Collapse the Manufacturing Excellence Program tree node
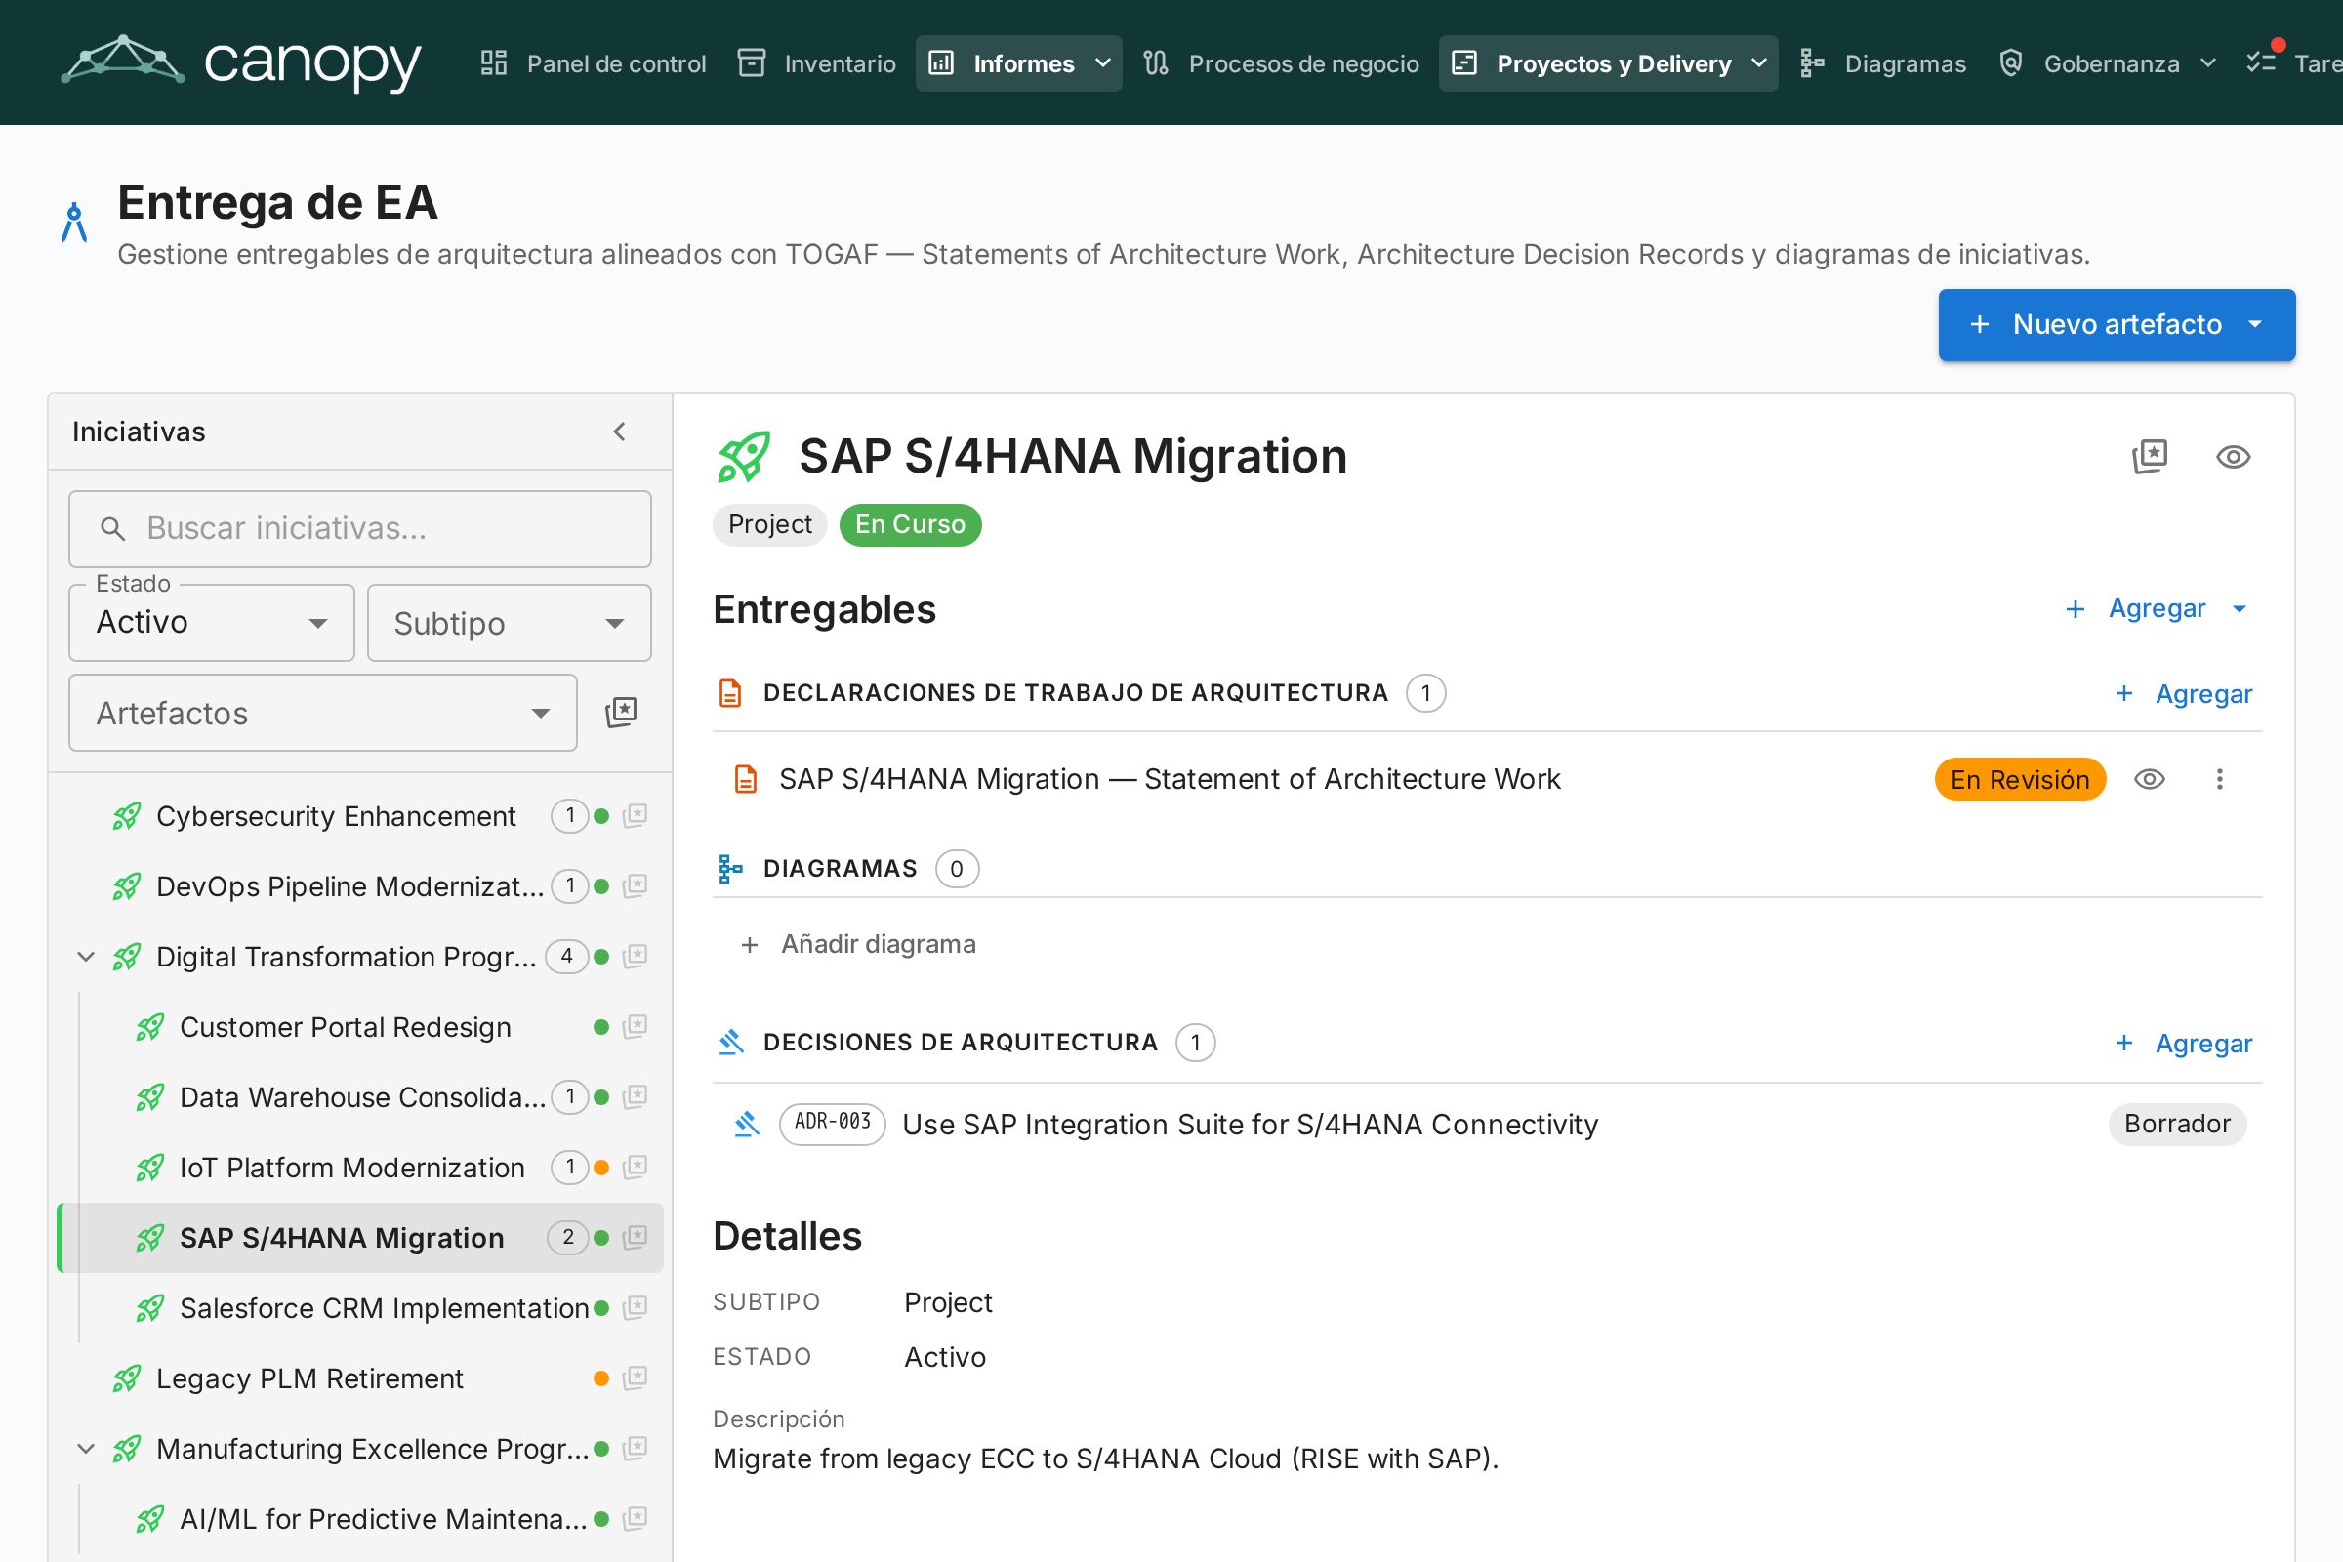This screenshot has height=1562, width=2343. tap(87, 1449)
